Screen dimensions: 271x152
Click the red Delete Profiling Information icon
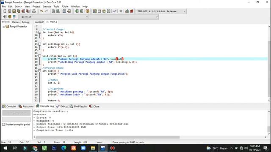click(x=132, y=11)
